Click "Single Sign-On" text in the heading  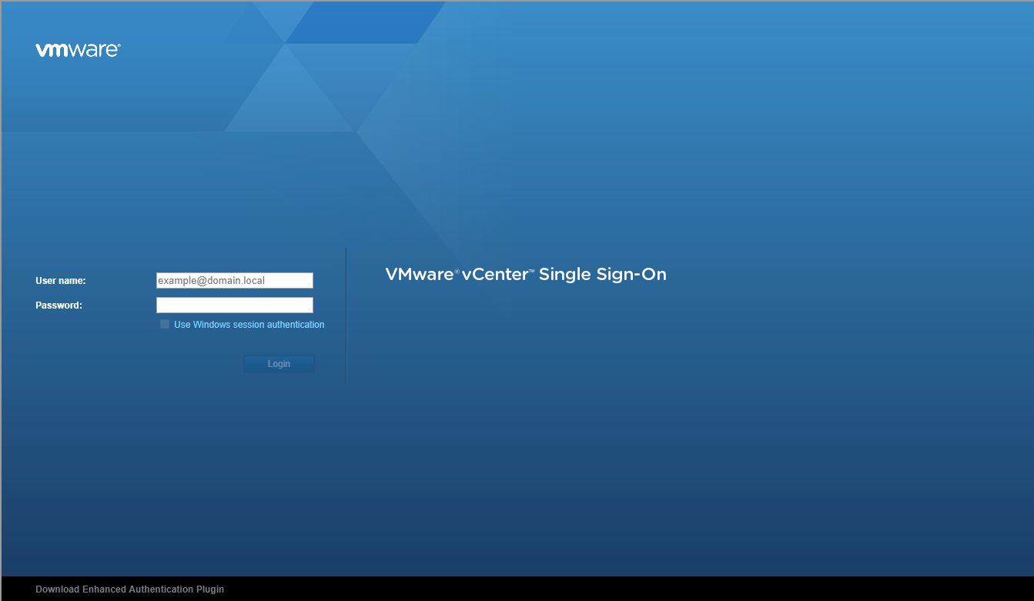[602, 275]
